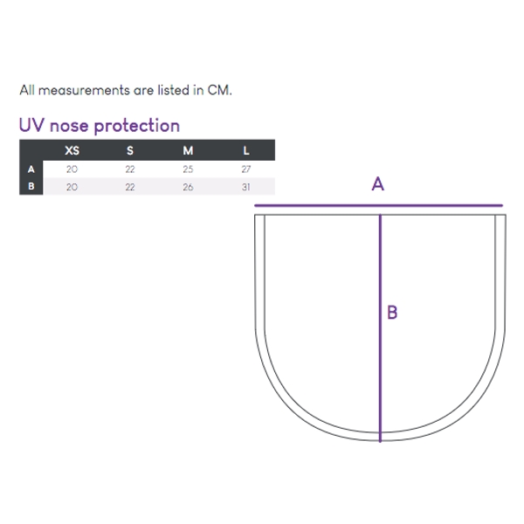This screenshot has height=524, width=524.
Task: Select XS value 20 in row A
Action: [x=72, y=169]
